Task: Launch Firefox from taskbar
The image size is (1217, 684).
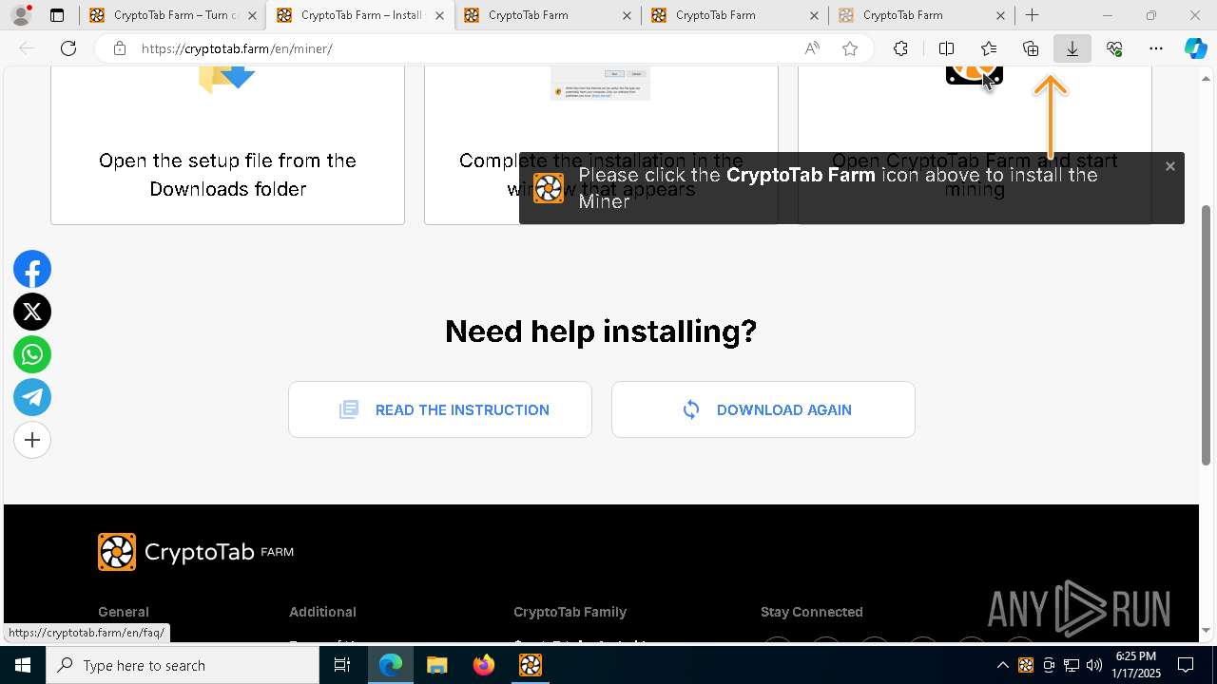Action: [x=484, y=665]
